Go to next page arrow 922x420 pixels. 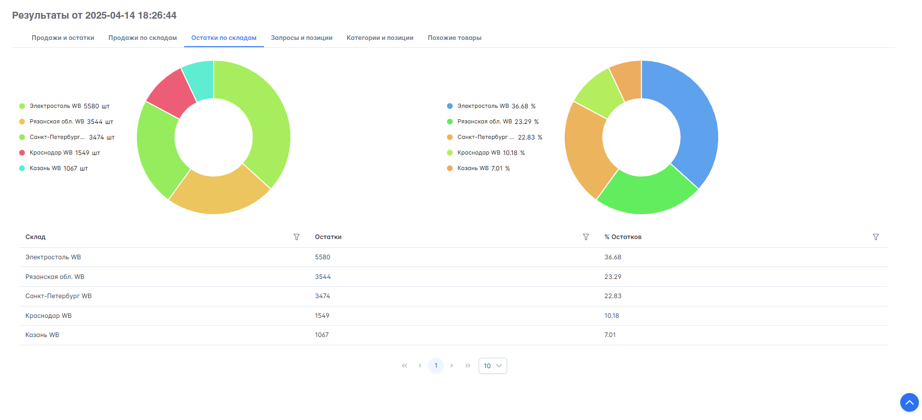452,366
